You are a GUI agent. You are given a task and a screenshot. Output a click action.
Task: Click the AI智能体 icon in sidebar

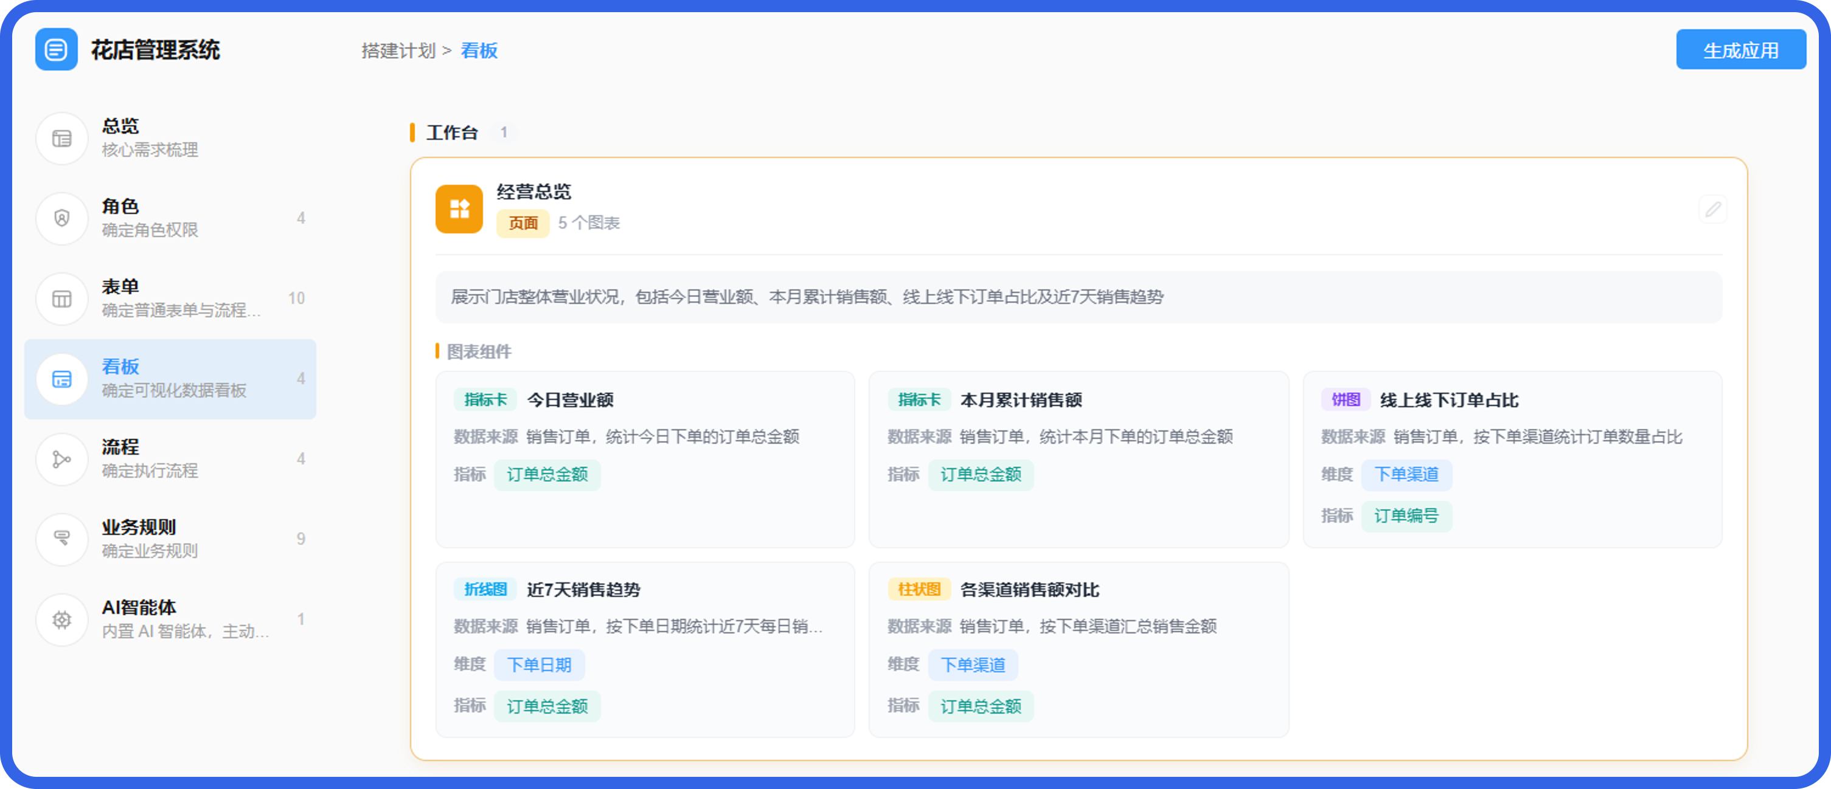pyautogui.click(x=62, y=619)
